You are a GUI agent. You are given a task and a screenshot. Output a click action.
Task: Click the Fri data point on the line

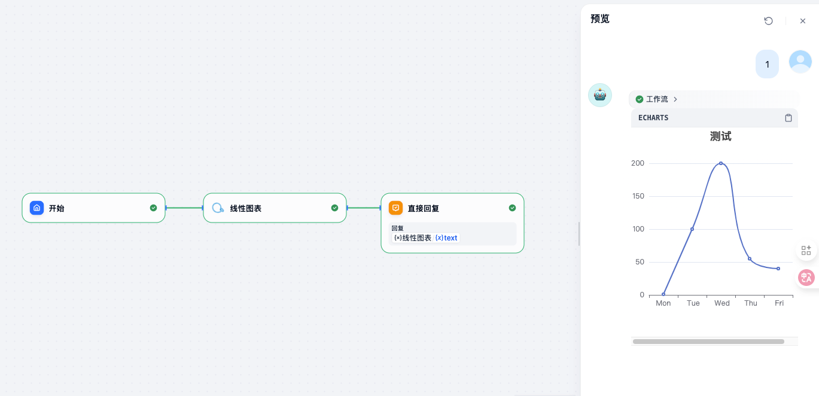coord(778,269)
